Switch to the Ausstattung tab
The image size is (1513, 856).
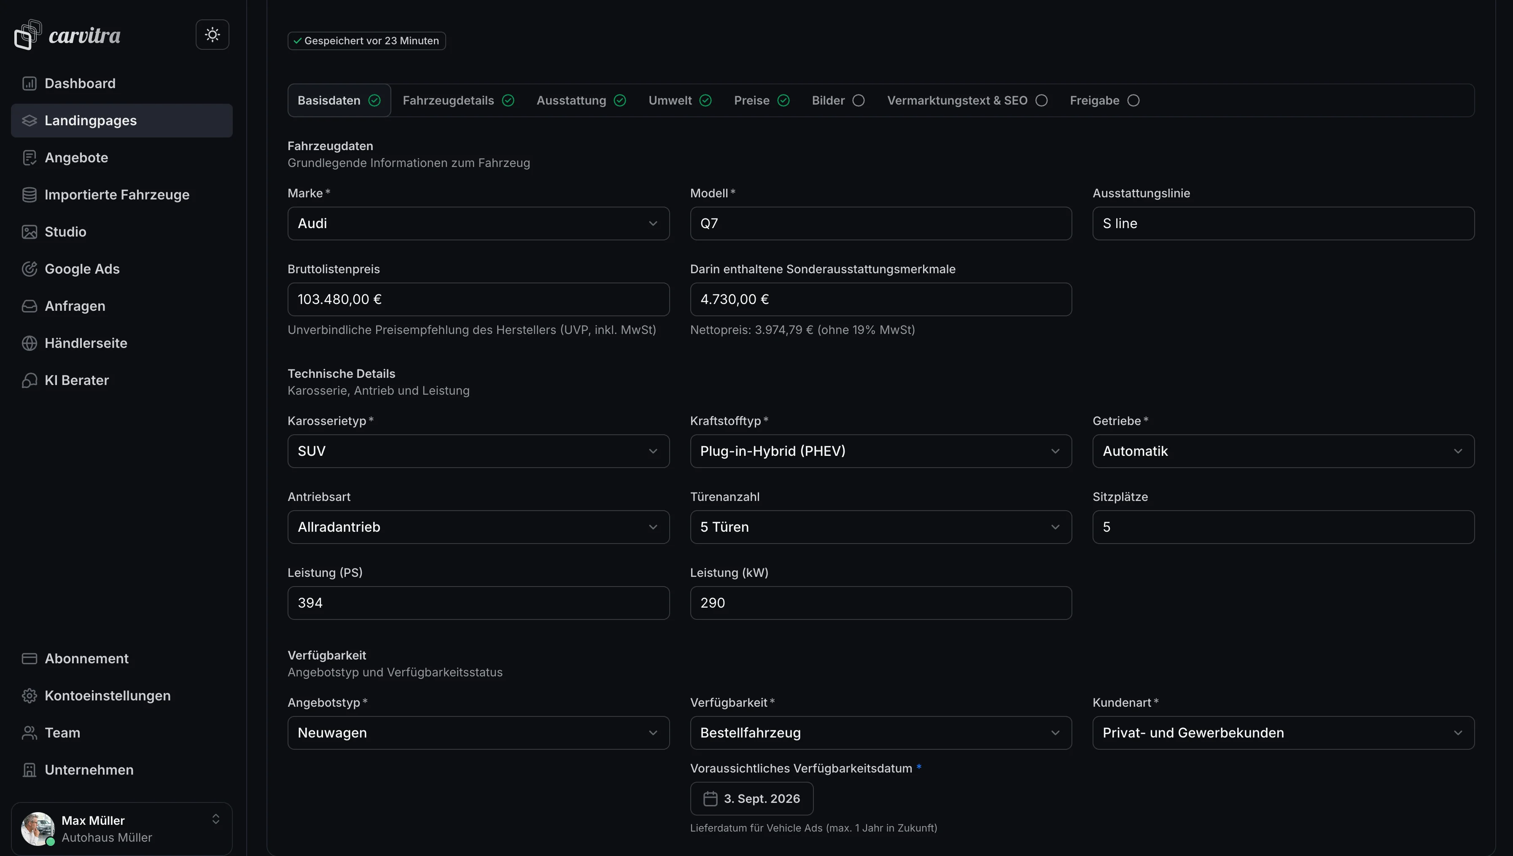tap(582, 100)
